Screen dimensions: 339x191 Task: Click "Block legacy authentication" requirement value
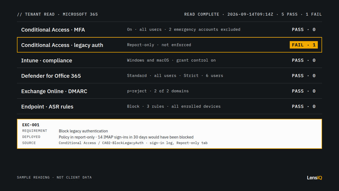click(83, 131)
